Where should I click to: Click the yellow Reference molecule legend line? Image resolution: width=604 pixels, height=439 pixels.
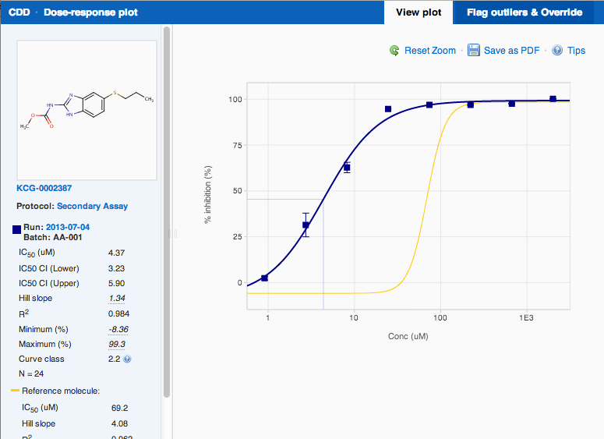pos(15,391)
